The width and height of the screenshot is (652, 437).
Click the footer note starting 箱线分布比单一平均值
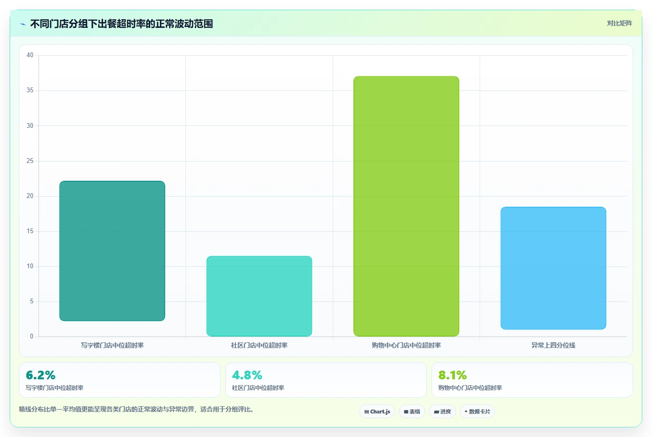pos(136,410)
